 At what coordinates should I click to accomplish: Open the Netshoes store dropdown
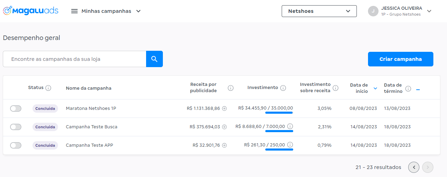319,11
